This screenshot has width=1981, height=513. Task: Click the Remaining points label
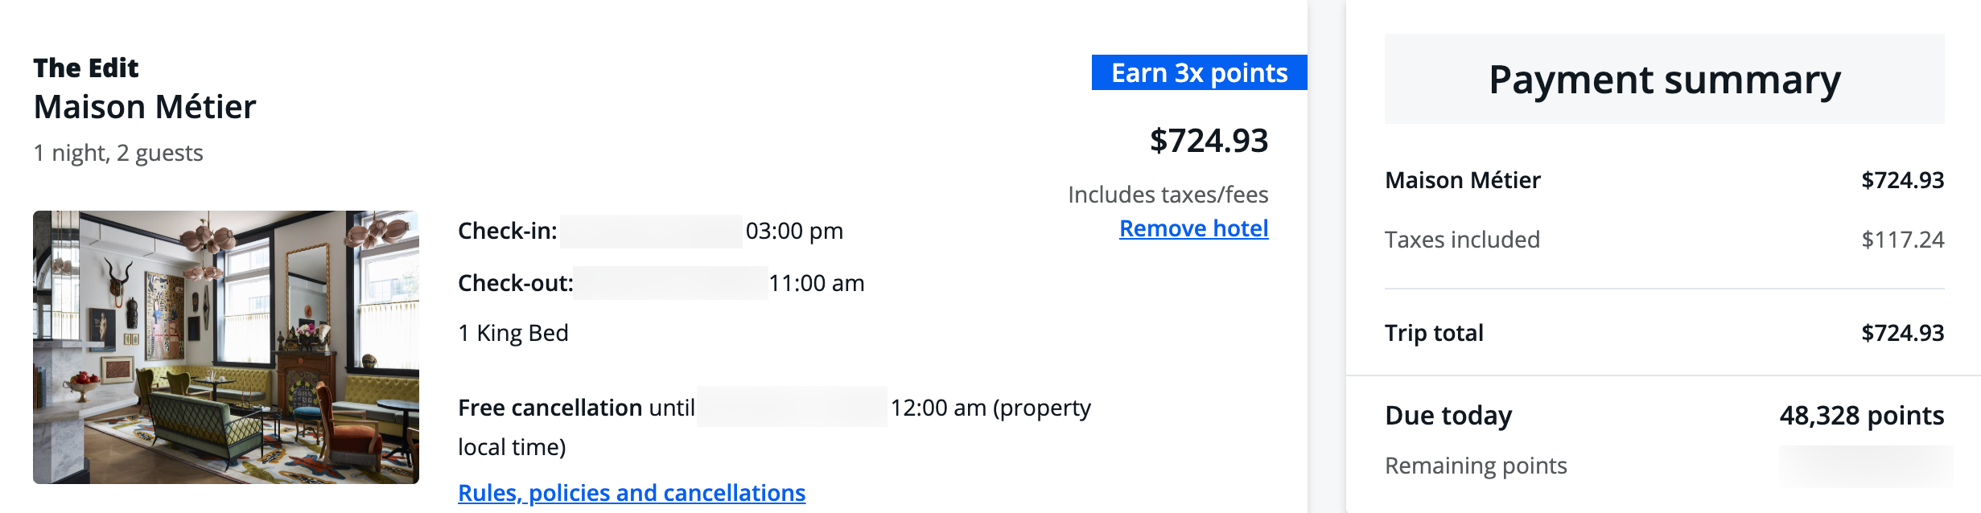(x=1476, y=466)
